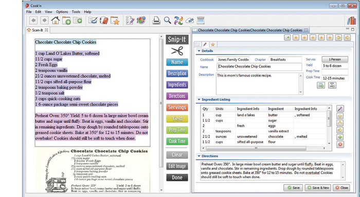Switch to the Scan-It tab
Viewport: 360px width, 197px height.
[x=38, y=30]
